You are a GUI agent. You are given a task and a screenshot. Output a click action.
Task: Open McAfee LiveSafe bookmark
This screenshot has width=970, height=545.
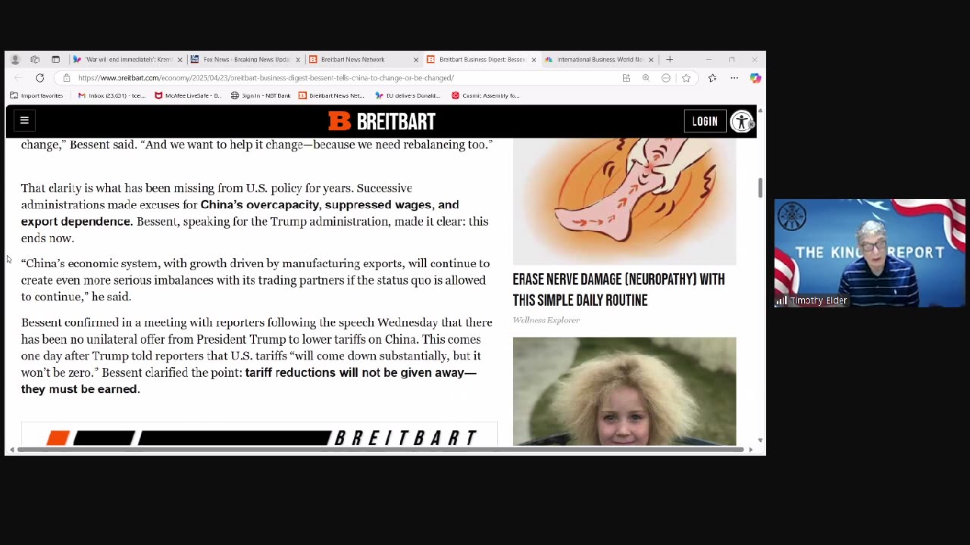(x=188, y=95)
